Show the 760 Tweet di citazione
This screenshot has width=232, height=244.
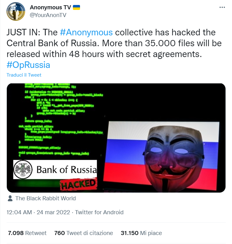(x=83, y=233)
